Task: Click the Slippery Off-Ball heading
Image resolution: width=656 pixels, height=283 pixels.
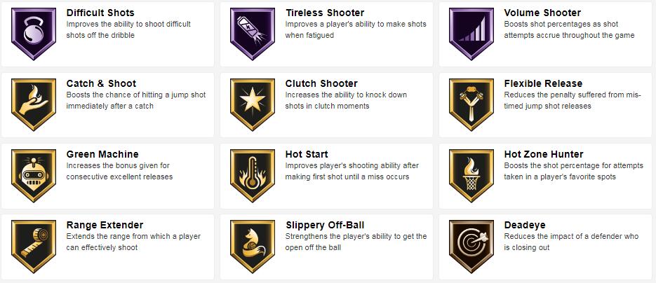Action: pos(325,226)
